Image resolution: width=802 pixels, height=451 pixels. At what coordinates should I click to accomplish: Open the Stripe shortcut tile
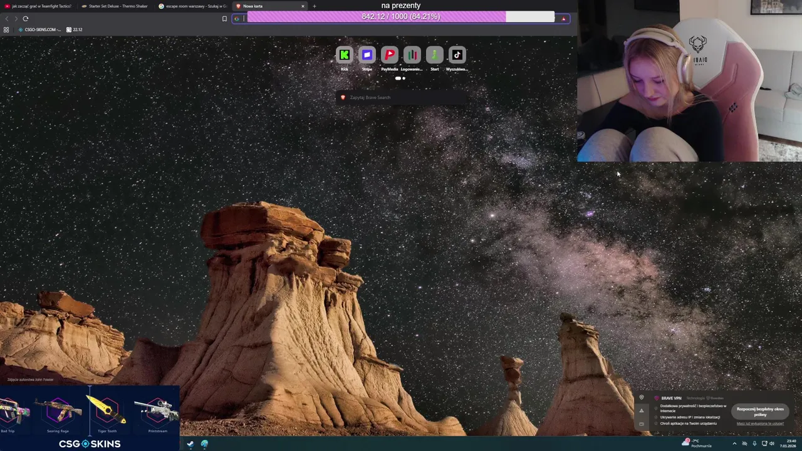click(367, 55)
